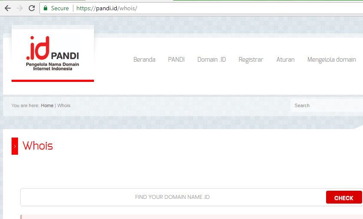Open the PANDI navigation menu item
This screenshot has height=219, width=363.
176,60
